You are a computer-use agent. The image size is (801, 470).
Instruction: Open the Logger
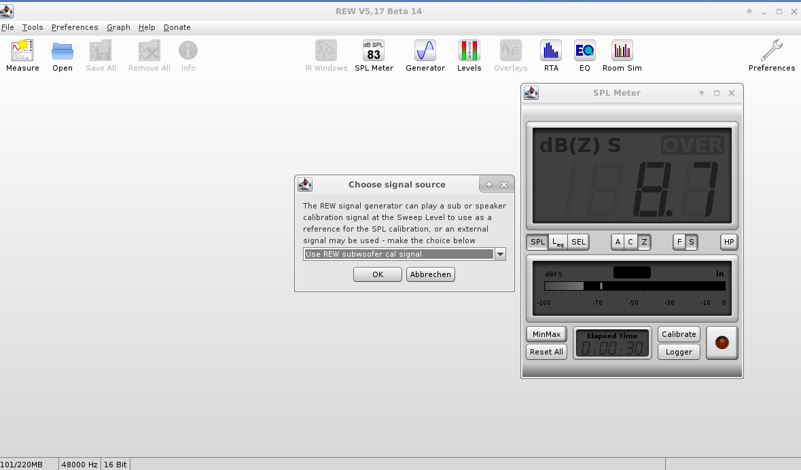[679, 352]
